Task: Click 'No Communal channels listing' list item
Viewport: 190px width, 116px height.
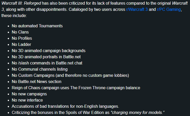Action: 39,69
